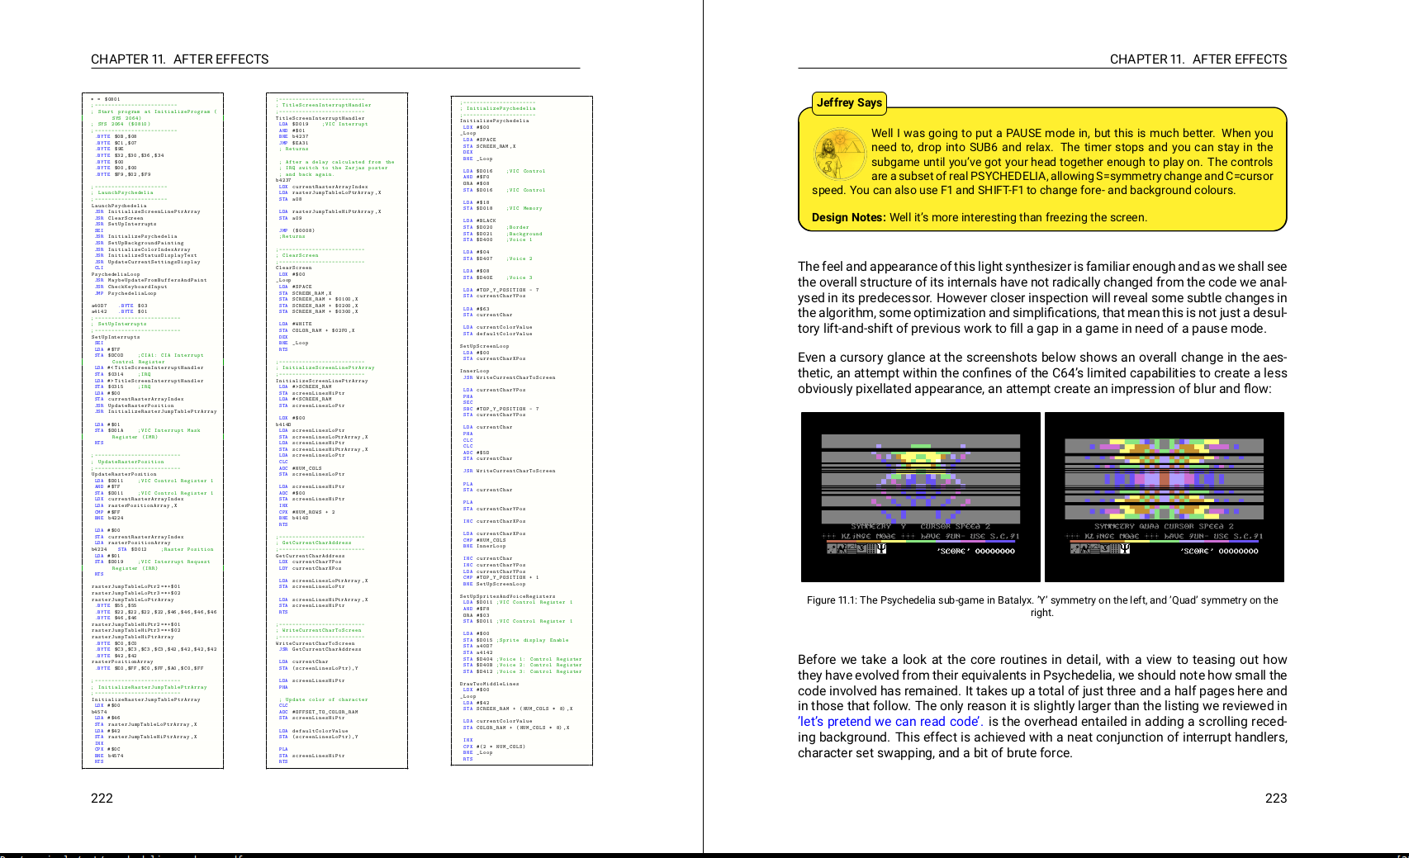This screenshot has height=858, width=1409.
Task: Open the 'let's pretend we can read code' link
Action: click(890, 722)
